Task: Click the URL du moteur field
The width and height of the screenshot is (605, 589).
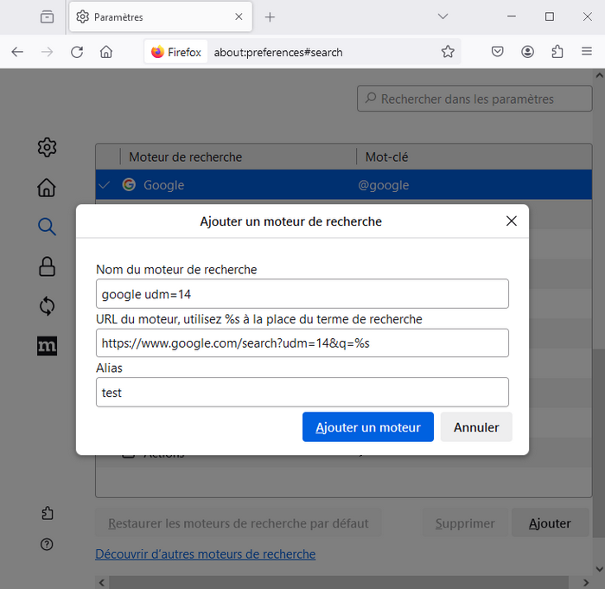Action: [302, 343]
